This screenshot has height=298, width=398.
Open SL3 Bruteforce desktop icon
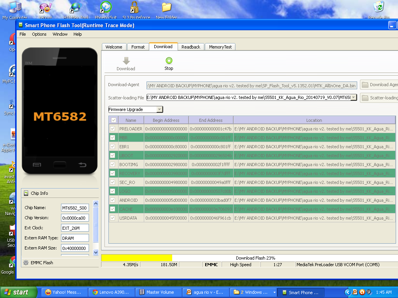pyautogui.click(x=134, y=8)
